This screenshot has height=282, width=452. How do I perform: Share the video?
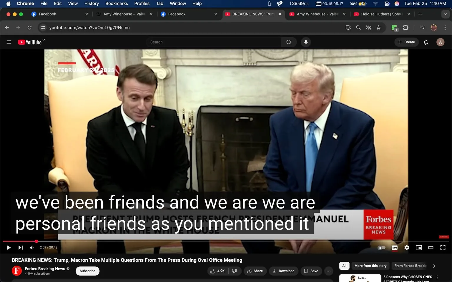click(255, 271)
